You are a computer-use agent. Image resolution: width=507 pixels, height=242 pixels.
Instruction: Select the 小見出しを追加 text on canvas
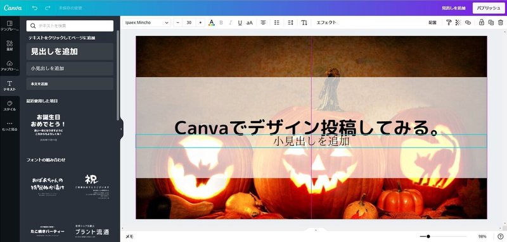[311, 141]
